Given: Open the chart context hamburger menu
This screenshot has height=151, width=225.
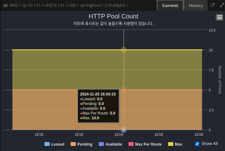Looking at the screenshot, I should (219, 17).
